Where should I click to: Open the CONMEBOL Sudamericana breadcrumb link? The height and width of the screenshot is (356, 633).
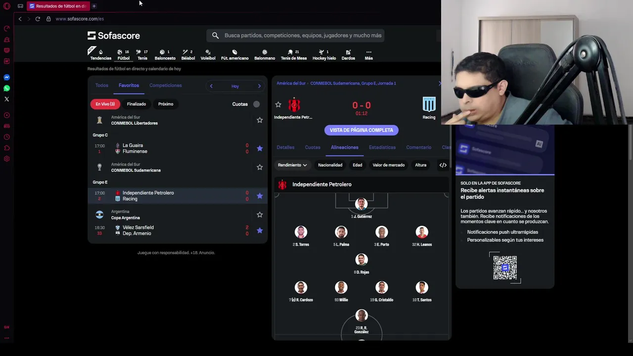click(353, 84)
